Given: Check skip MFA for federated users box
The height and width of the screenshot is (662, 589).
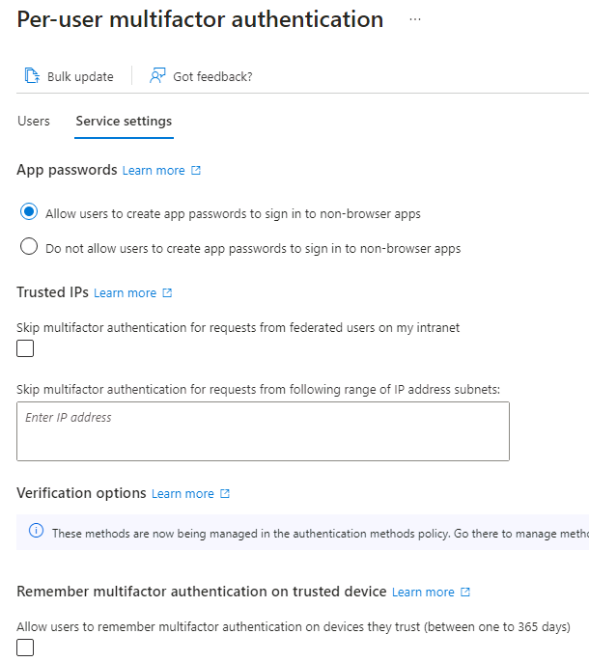Looking at the screenshot, I should click(x=25, y=348).
